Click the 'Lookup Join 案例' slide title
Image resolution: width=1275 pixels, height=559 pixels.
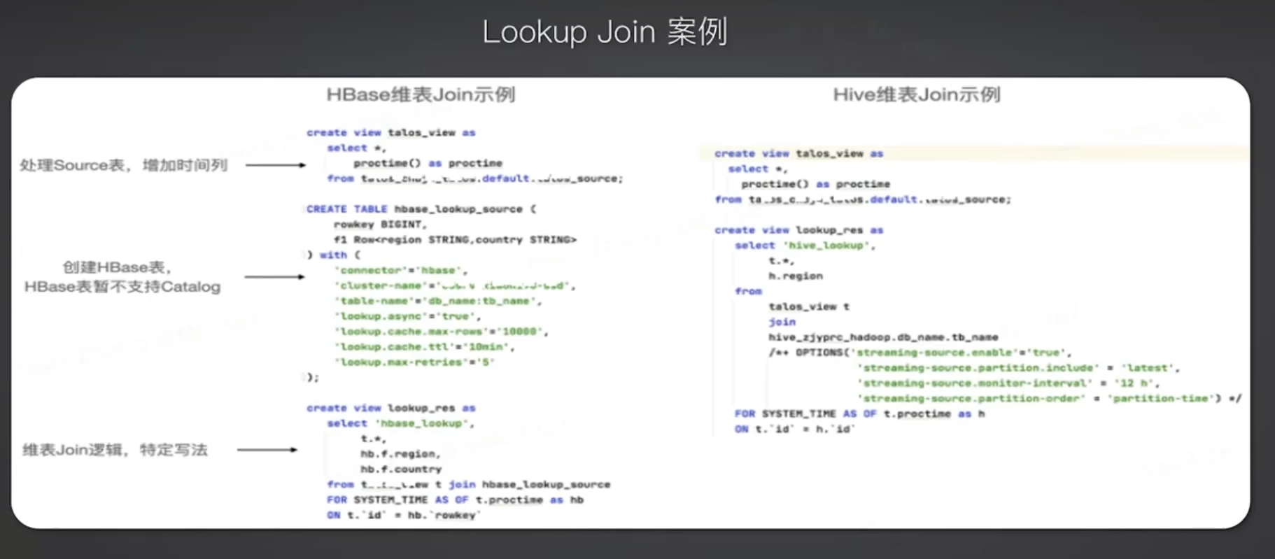pyautogui.click(x=605, y=32)
